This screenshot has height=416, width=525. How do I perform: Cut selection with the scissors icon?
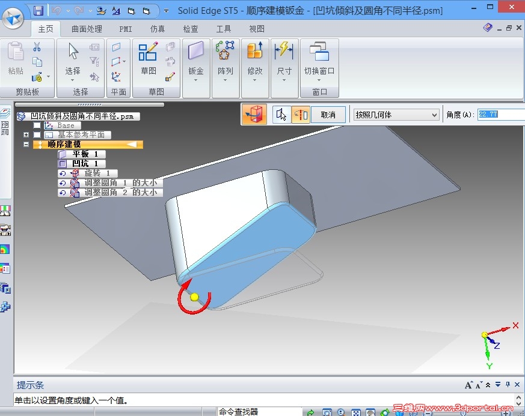pyautogui.click(x=37, y=47)
